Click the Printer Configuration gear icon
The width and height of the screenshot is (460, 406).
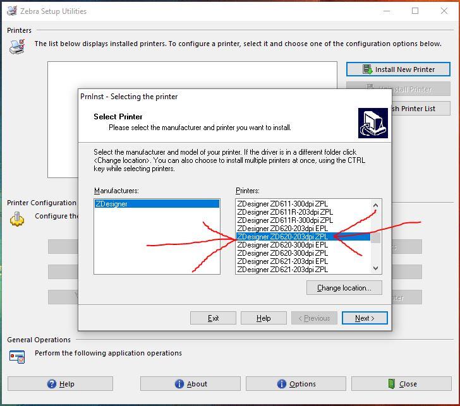[x=17, y=219]
